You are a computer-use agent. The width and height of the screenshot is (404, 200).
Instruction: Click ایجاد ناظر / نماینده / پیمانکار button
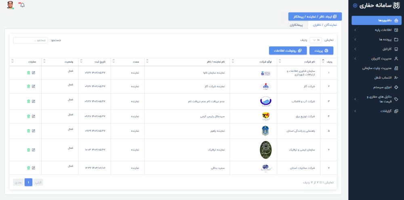315,17
